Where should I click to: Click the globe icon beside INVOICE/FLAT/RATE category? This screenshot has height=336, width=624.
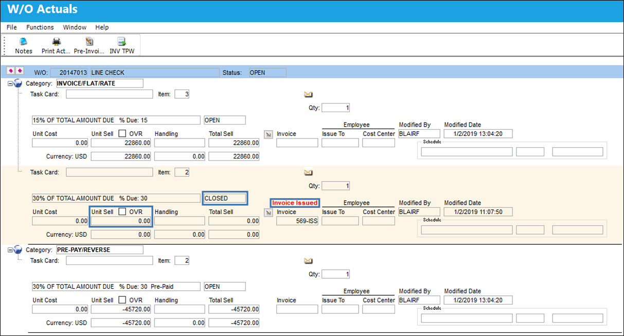click(x=18, y=83)
